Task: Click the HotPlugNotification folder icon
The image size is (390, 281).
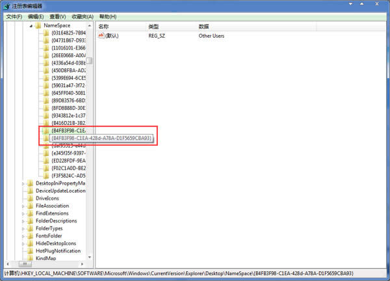Action: (30, 251)
